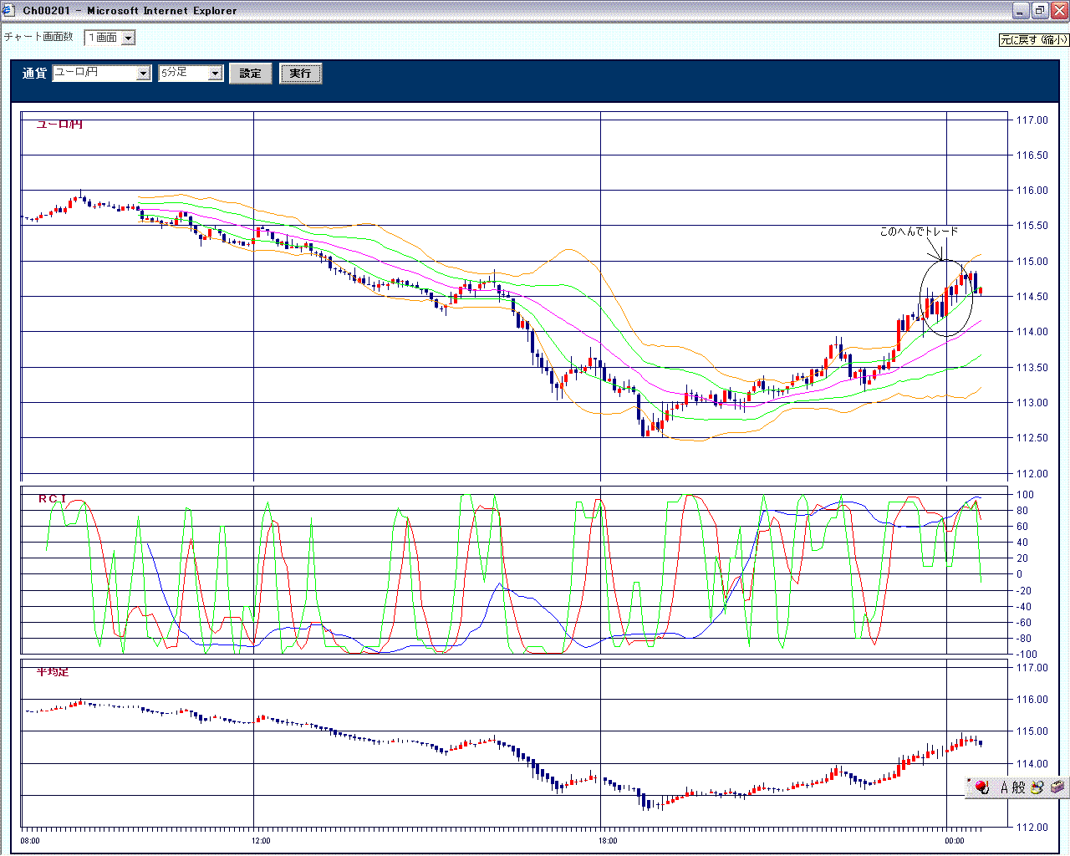Toggle the IME input mode 'A'
Screen dimensions: 1070x856
click(x=1004, y=787)
